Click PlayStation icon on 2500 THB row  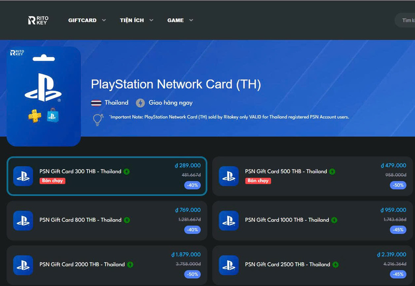[229, 265]
